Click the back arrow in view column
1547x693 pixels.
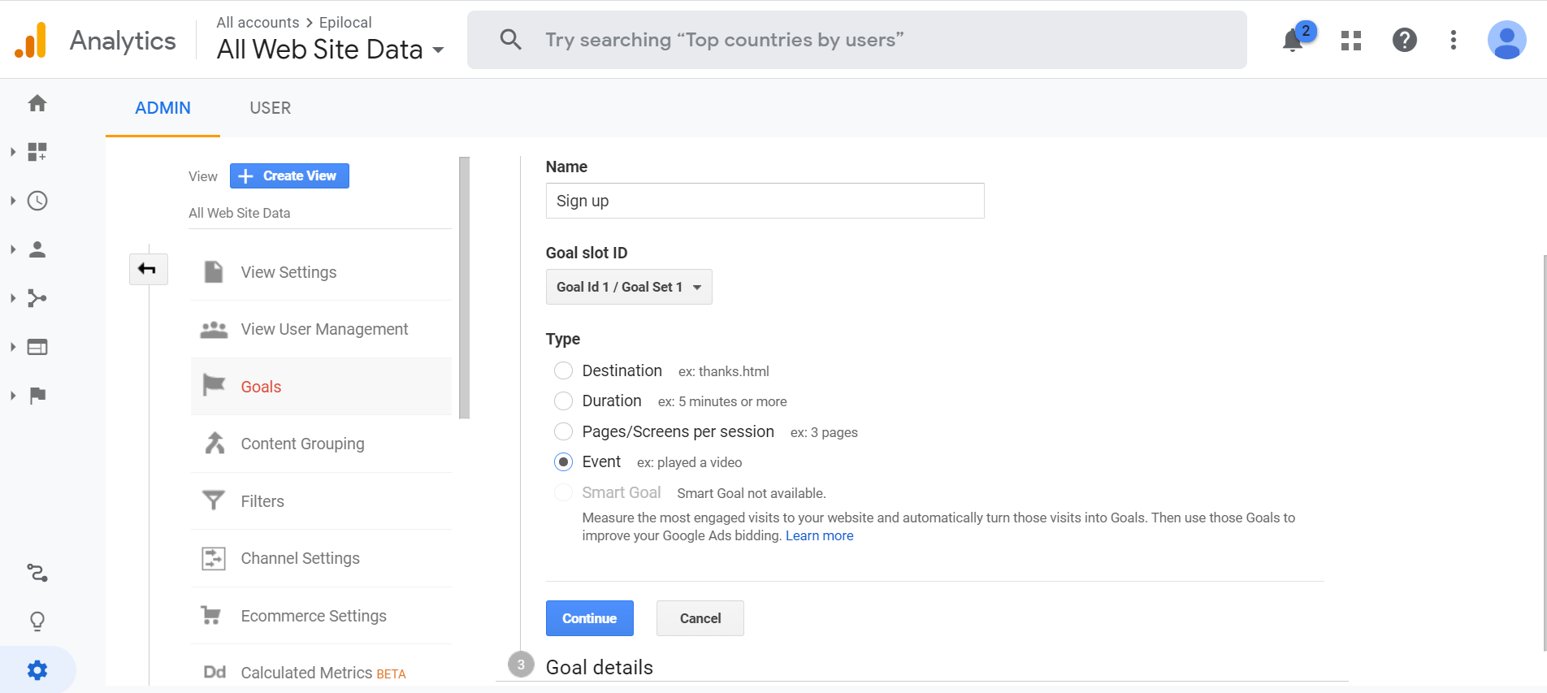point(148,269)
